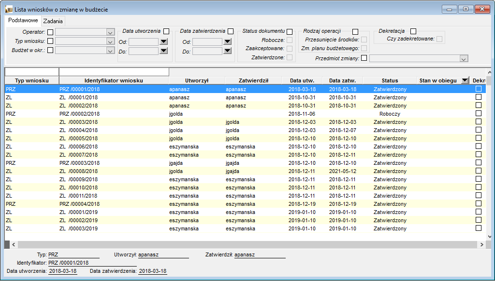
Task: Open the 'Data zatwierdzenia' Do calendar picker
Action: click(227, 51)
